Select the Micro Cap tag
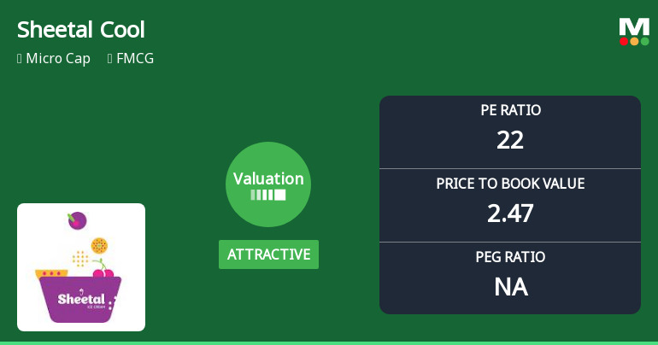 pos(58,59)
